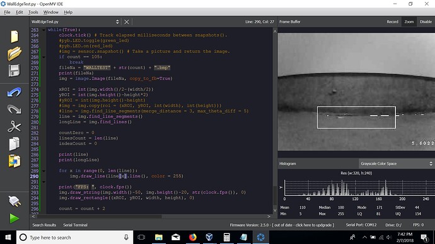
Task: Click the Cut scissors icon
Action: click(x=14, y=126)
